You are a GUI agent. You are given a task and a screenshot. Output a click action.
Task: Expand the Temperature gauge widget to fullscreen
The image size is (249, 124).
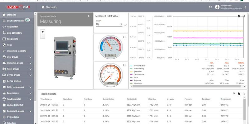pyautogui.click(x=124, y=37)
